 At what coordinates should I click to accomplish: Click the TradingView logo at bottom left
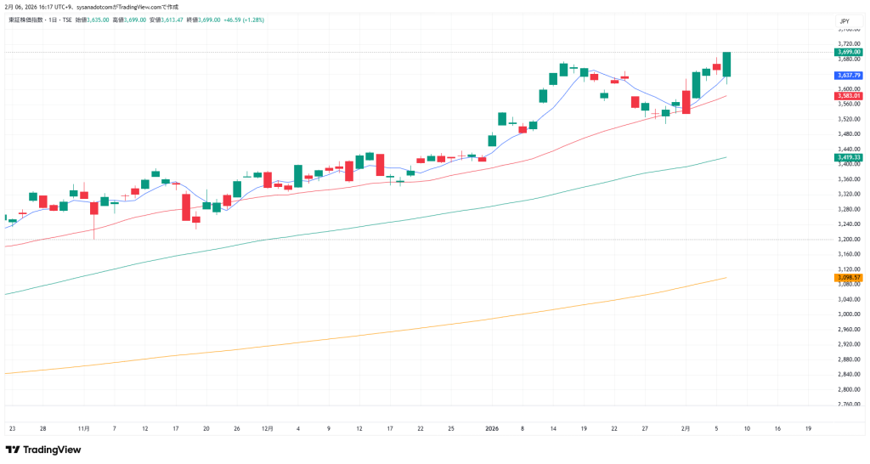38,450
